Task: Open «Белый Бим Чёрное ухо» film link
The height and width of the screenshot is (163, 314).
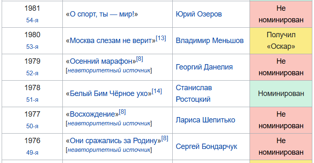Action: [109, 93]
